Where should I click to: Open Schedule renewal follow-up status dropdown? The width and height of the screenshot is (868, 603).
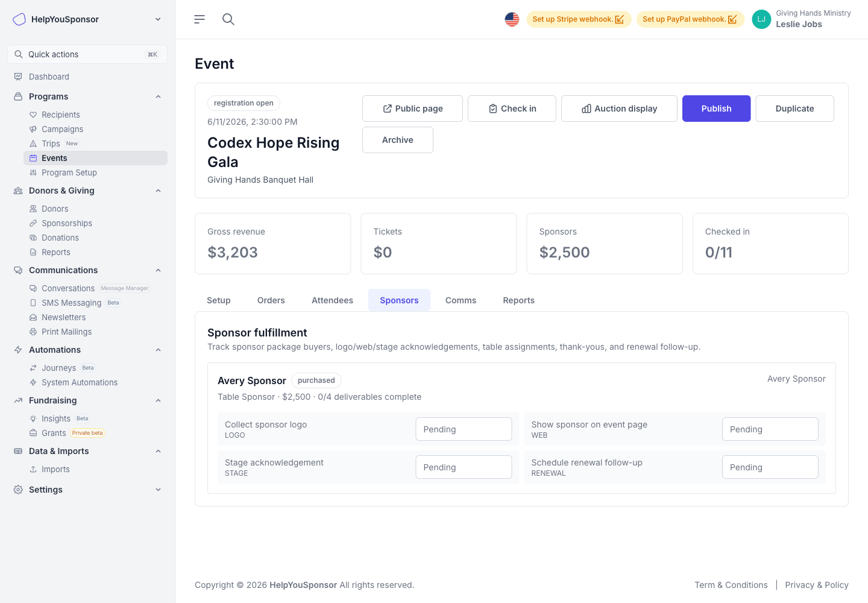tap(770, 467)
